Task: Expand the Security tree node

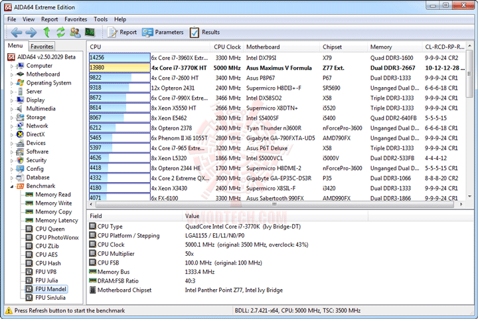Action: pos(12,160)
